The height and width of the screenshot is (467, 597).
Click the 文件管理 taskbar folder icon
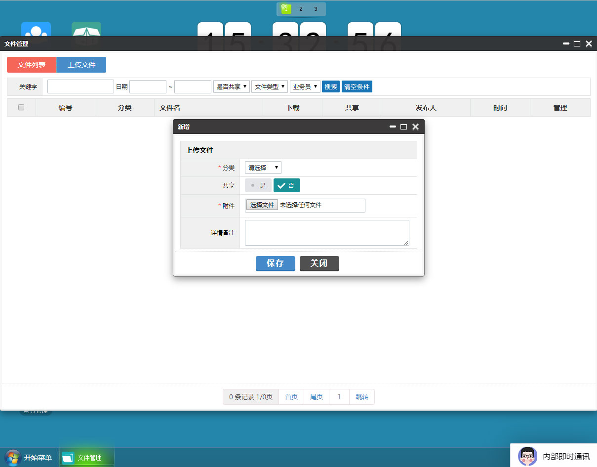coord(68,458)
